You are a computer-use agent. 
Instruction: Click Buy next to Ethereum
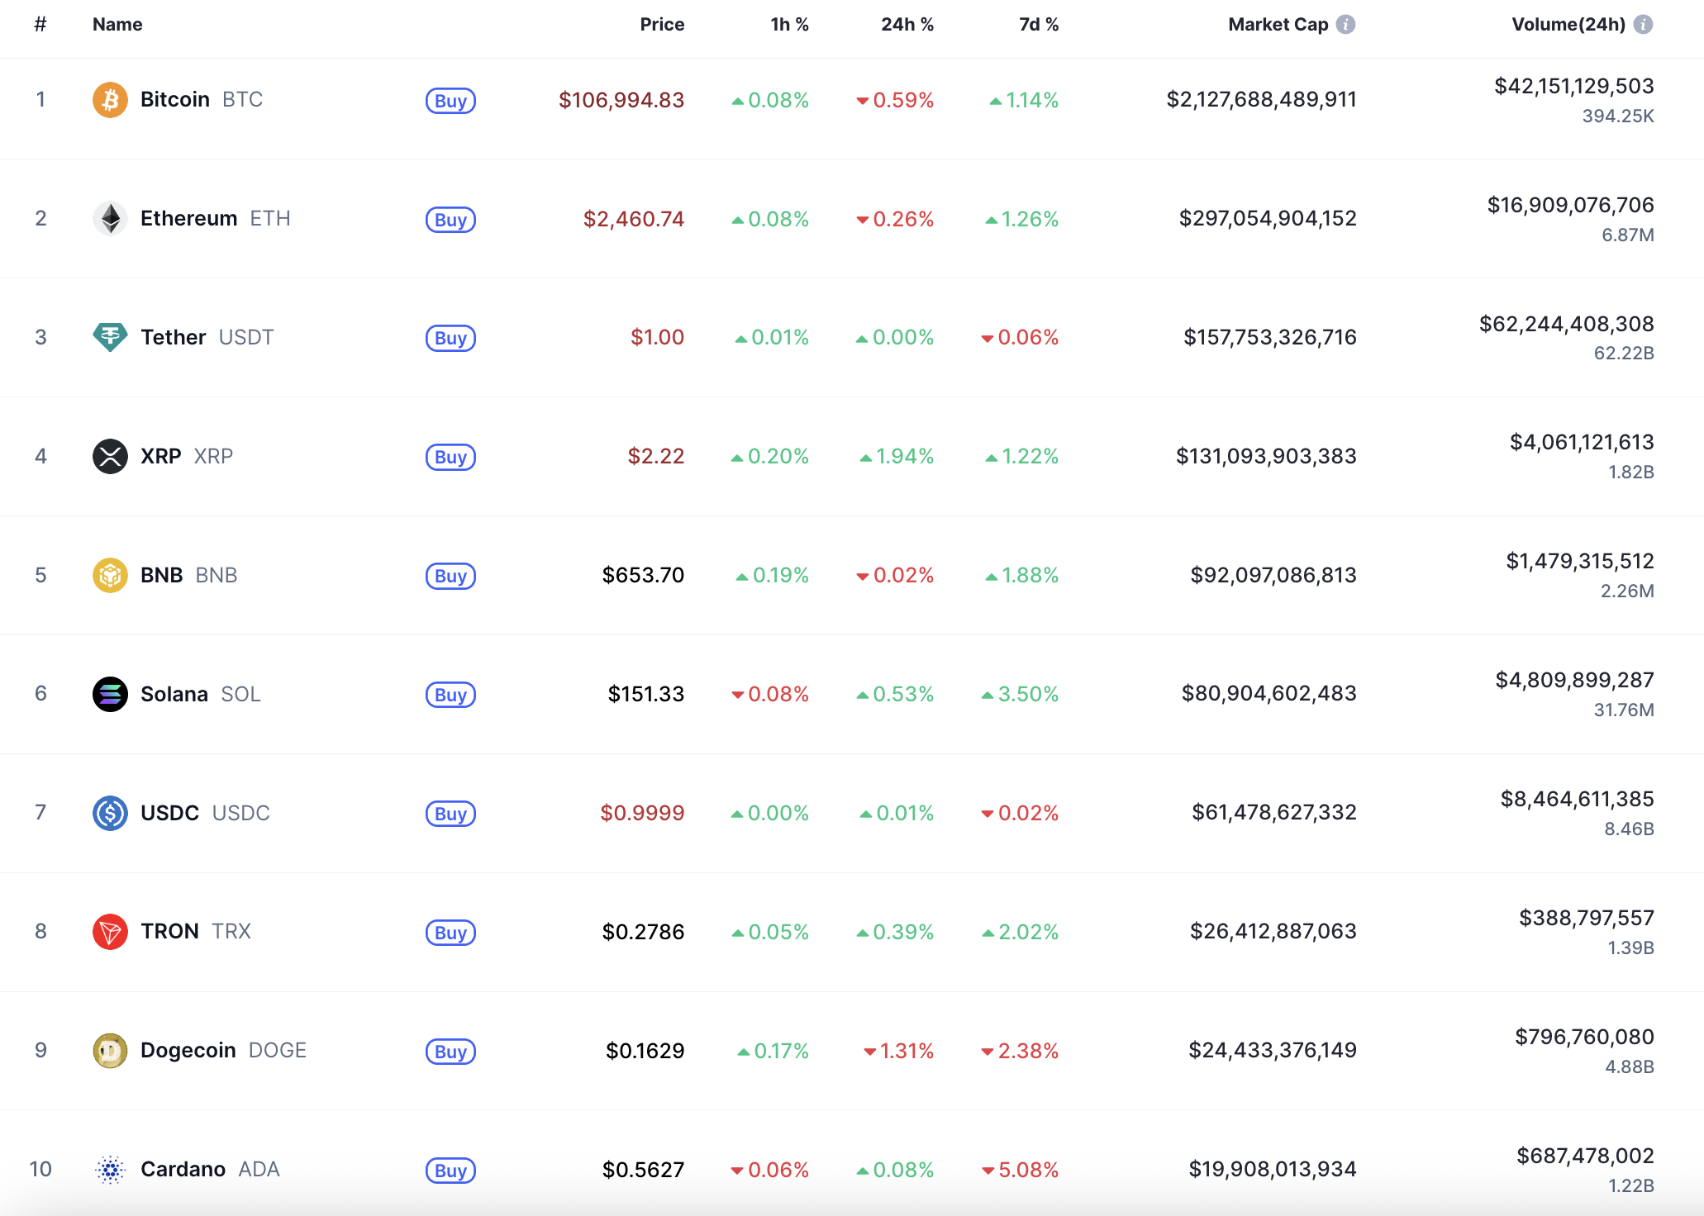tap(450, 220)
